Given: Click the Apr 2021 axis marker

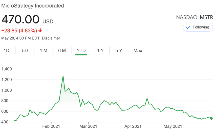Looking at the screenshot, I should [x=133, y=126].
